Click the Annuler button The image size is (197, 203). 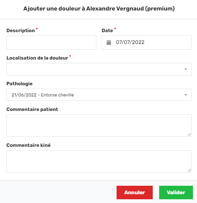[134, 193]
